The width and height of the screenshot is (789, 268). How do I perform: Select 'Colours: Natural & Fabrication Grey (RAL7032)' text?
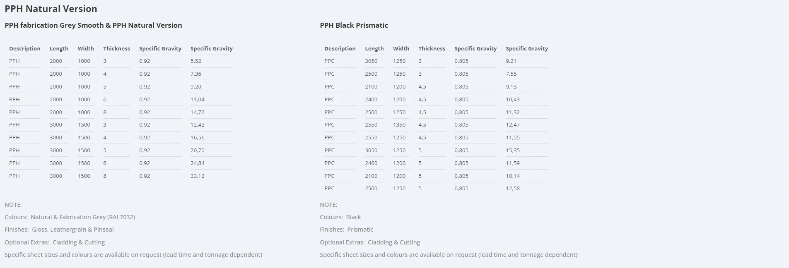pos(70,217)
